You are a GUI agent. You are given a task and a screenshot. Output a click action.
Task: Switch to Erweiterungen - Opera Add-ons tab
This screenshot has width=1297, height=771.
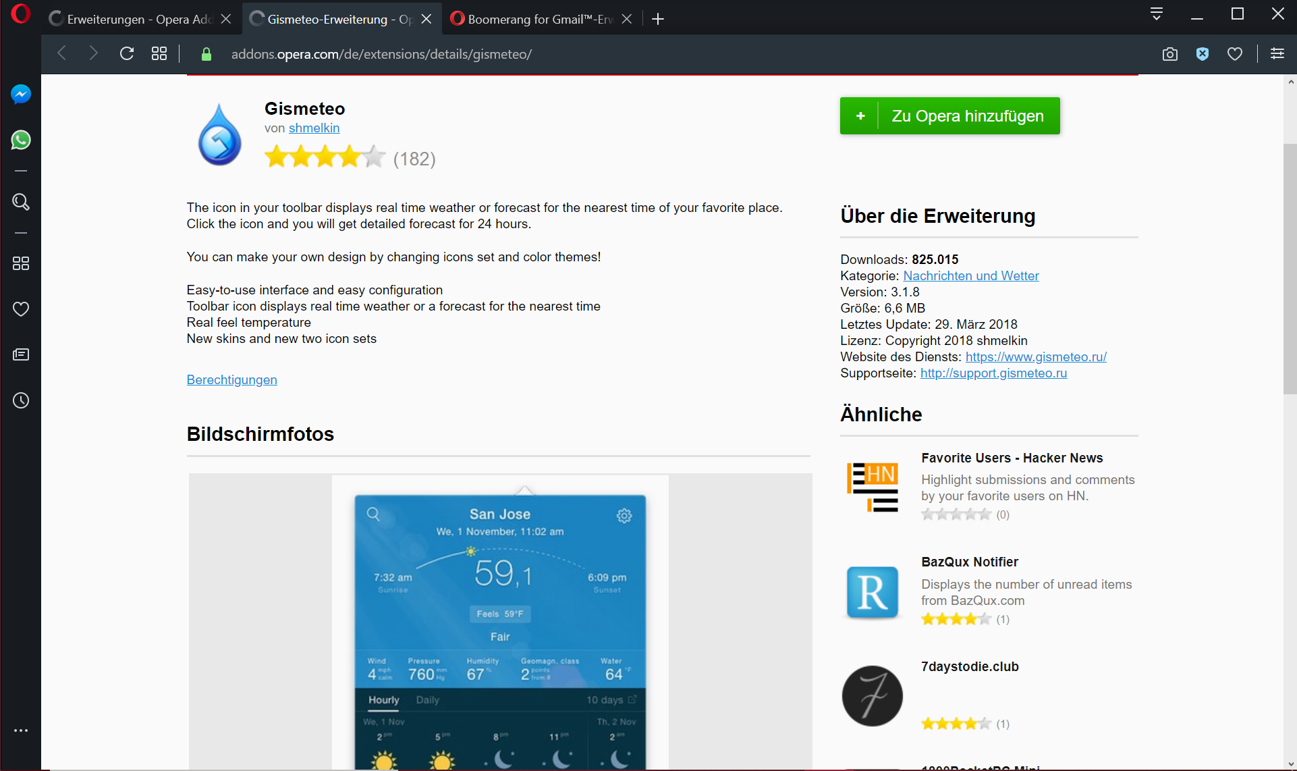(x=135, y=19)
